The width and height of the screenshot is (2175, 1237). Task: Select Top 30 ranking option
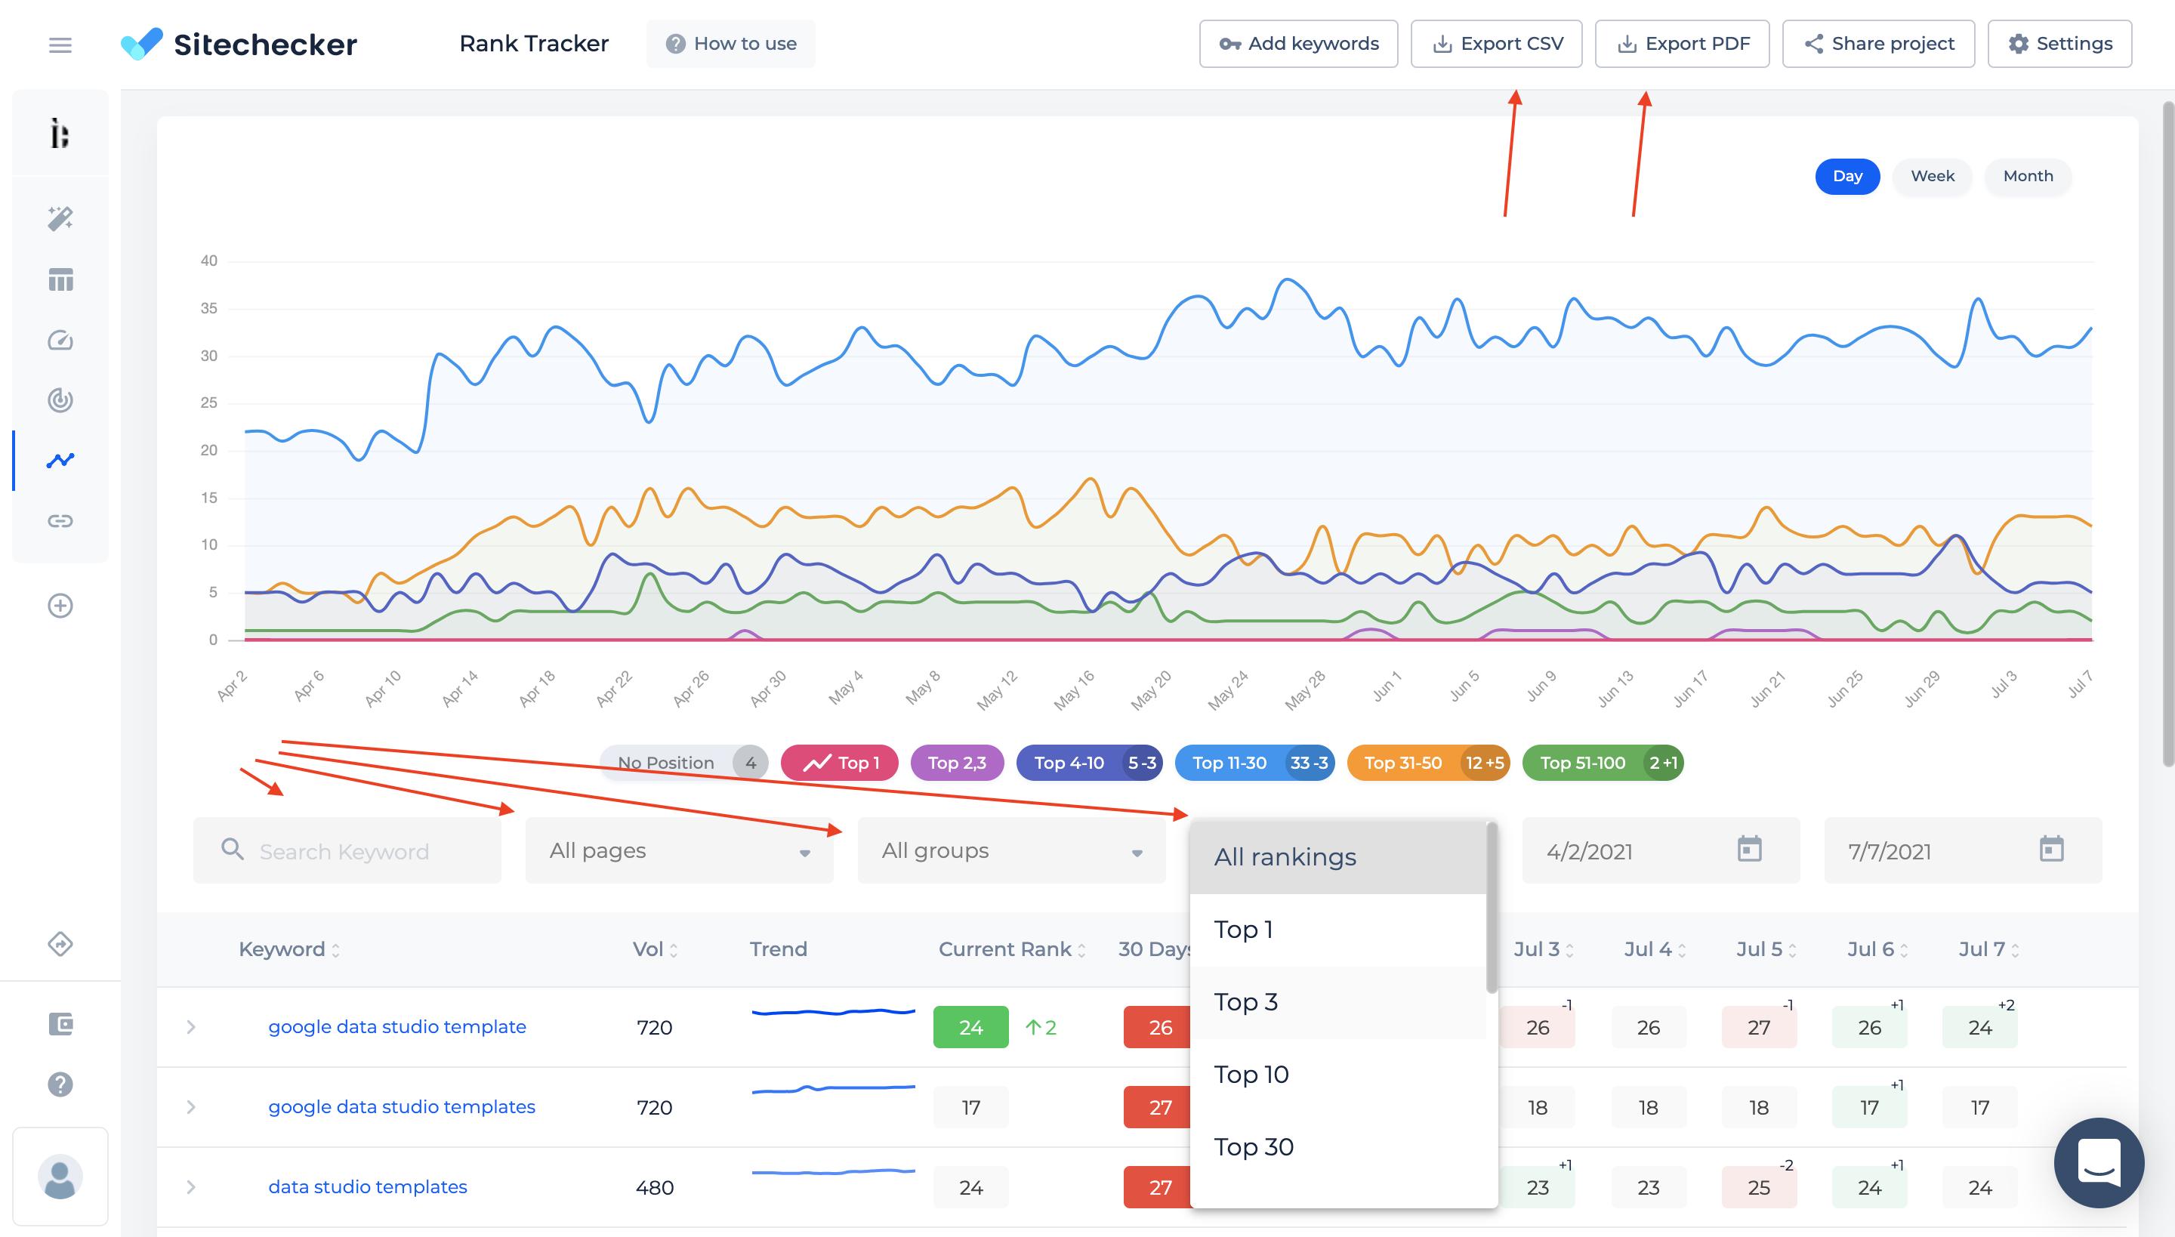[x=1338, y=1147]
